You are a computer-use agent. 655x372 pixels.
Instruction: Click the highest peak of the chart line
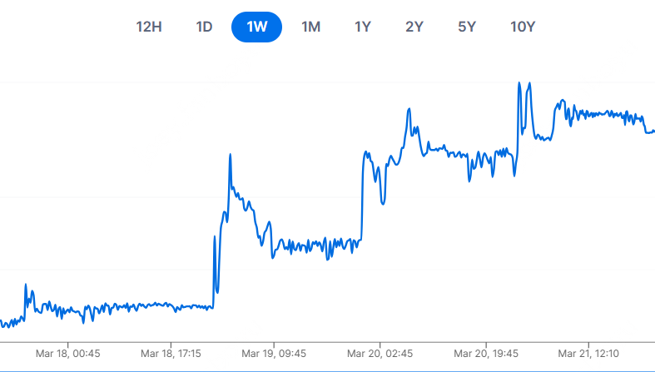point(519,83)
